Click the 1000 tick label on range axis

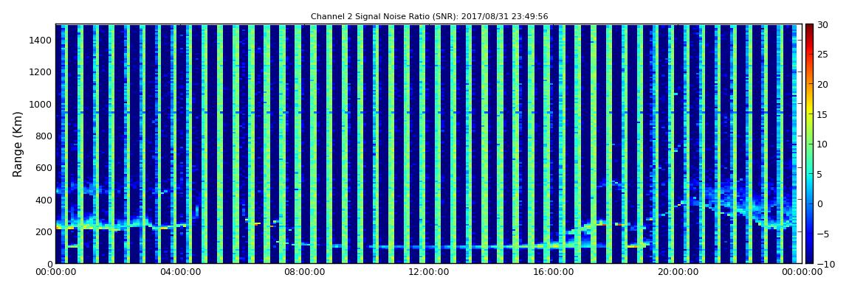pyautogui.click(x=41, y=104)
